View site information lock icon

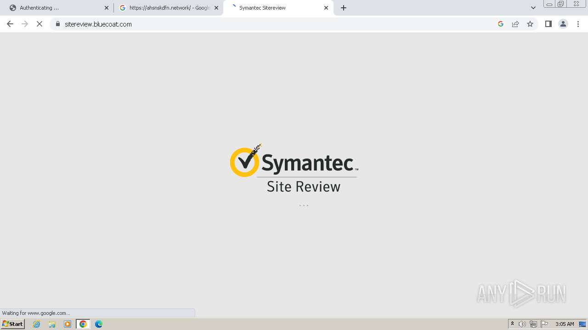(x=58, y=24)
